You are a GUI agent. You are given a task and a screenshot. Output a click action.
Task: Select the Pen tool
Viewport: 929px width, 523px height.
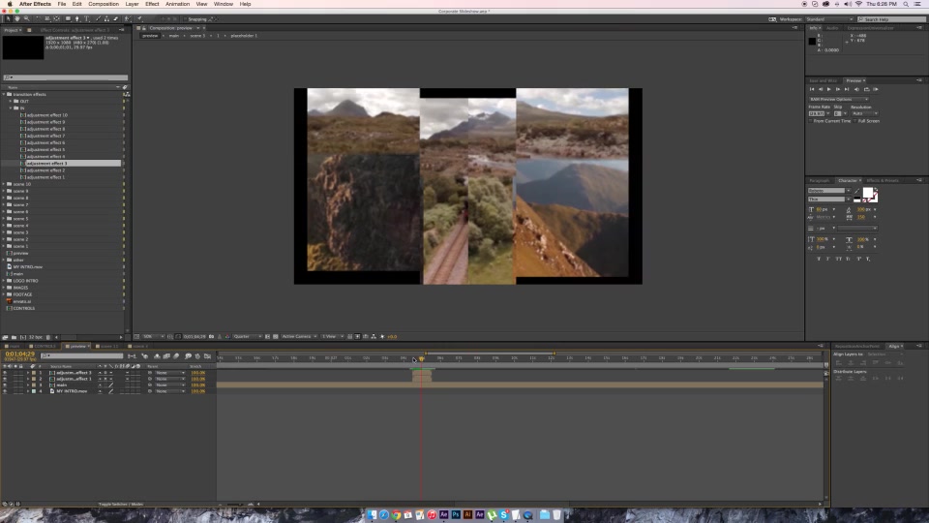coord(77,19)
